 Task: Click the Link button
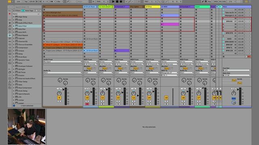(x=18, y=2)
